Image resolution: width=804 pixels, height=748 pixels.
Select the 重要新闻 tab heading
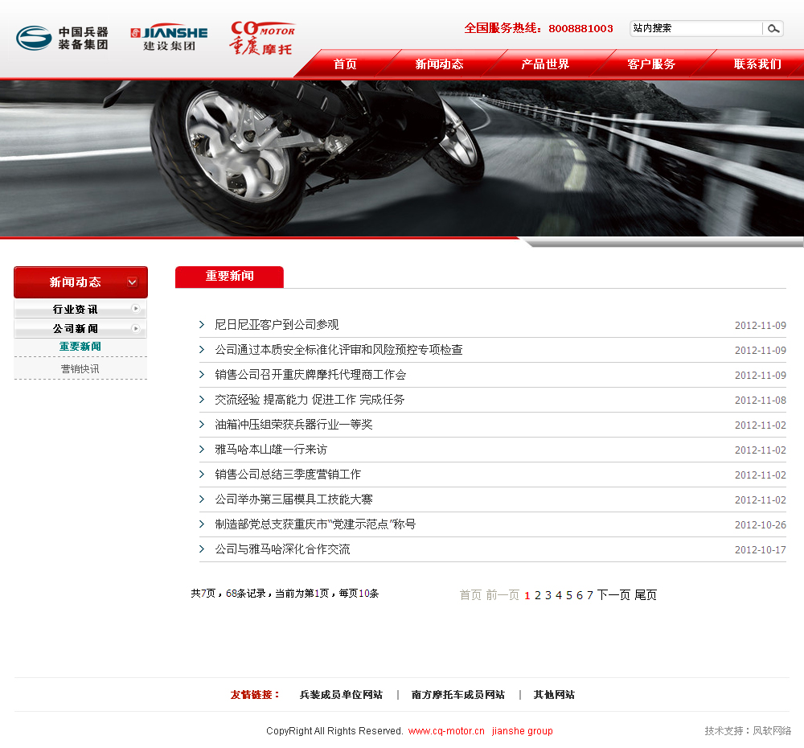[x=229, y=277]
